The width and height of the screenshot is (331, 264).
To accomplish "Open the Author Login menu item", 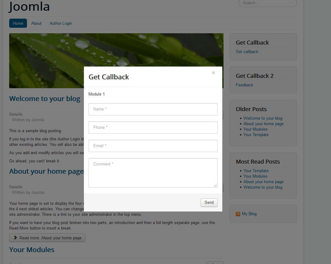I will pos(61,24).
